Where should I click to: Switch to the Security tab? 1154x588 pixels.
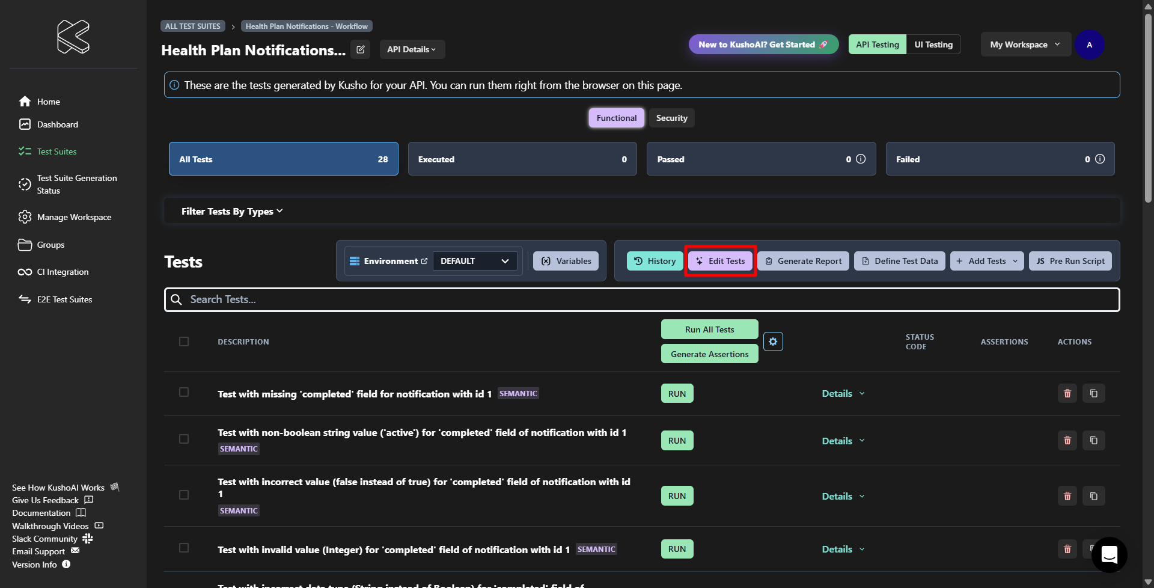tap(671, 118)
